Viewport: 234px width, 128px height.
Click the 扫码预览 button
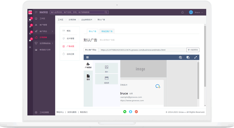point(193,50)
